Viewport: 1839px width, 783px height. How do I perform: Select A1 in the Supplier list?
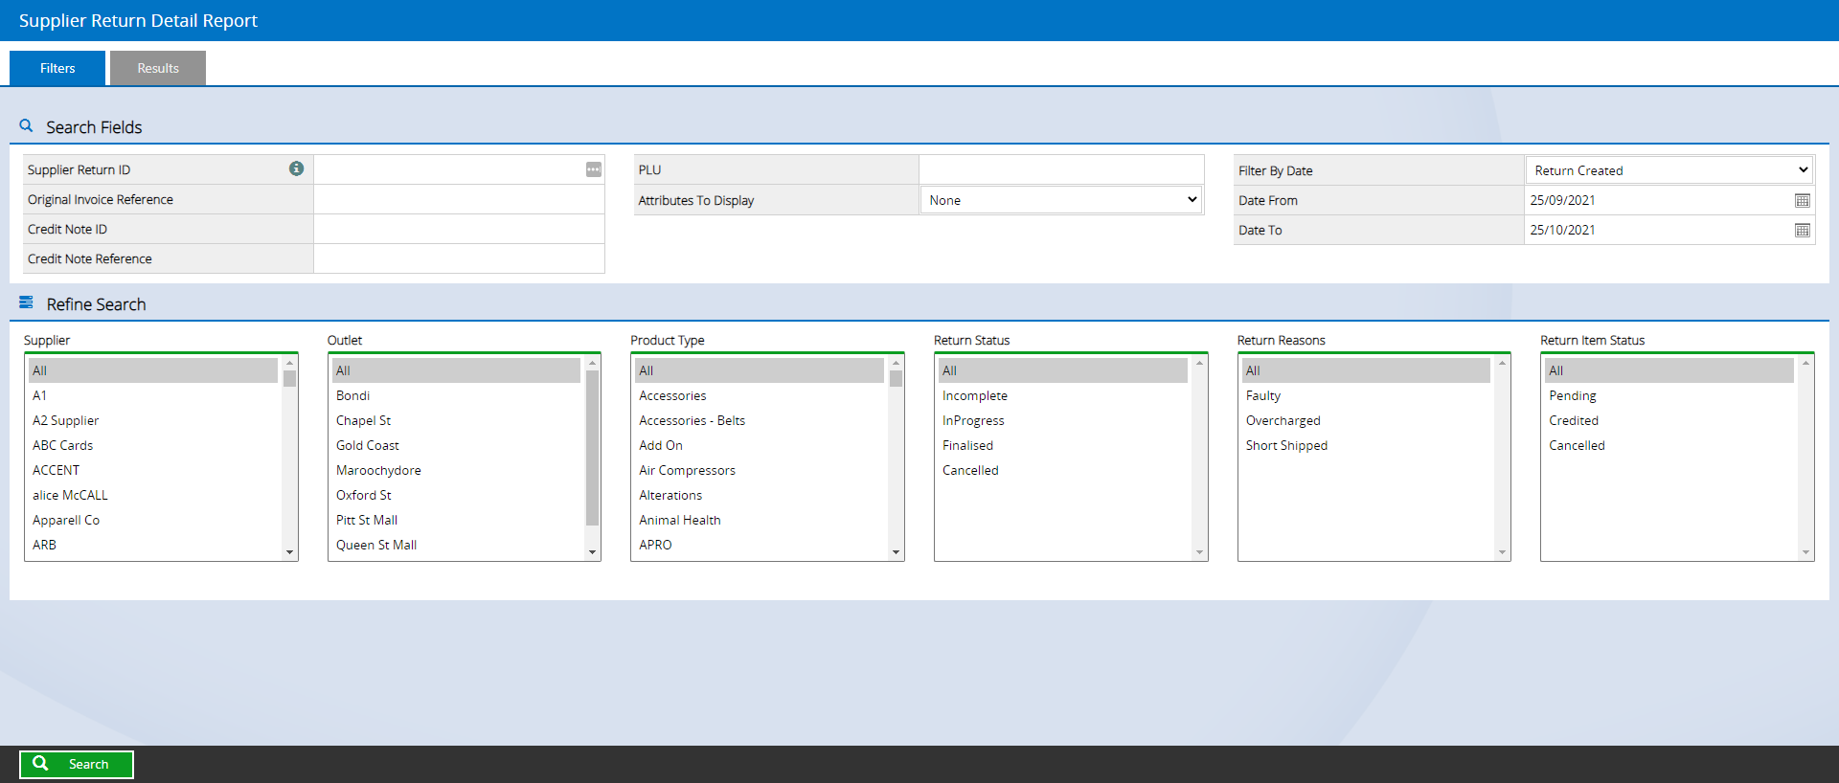pyautogui.click(x=153, y=395)
